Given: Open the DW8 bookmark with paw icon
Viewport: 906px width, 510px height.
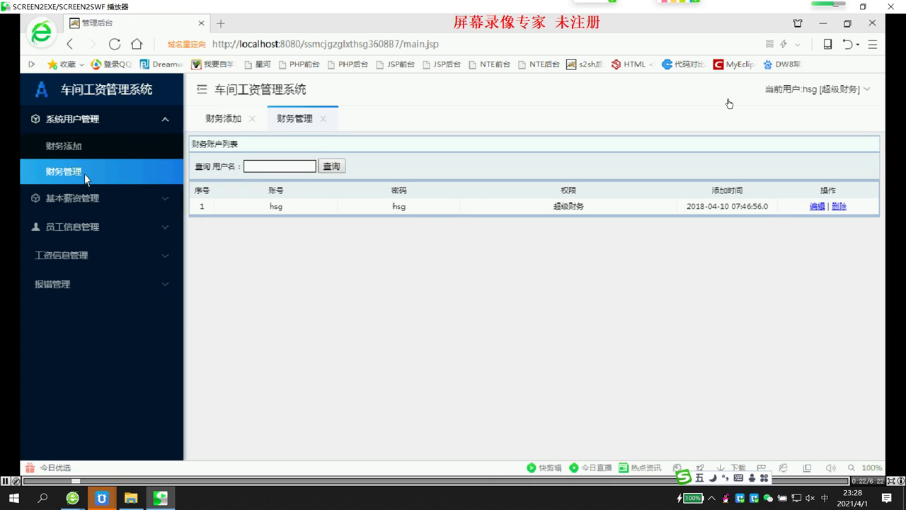Looking at the screenshot, I should click(781, 64).
